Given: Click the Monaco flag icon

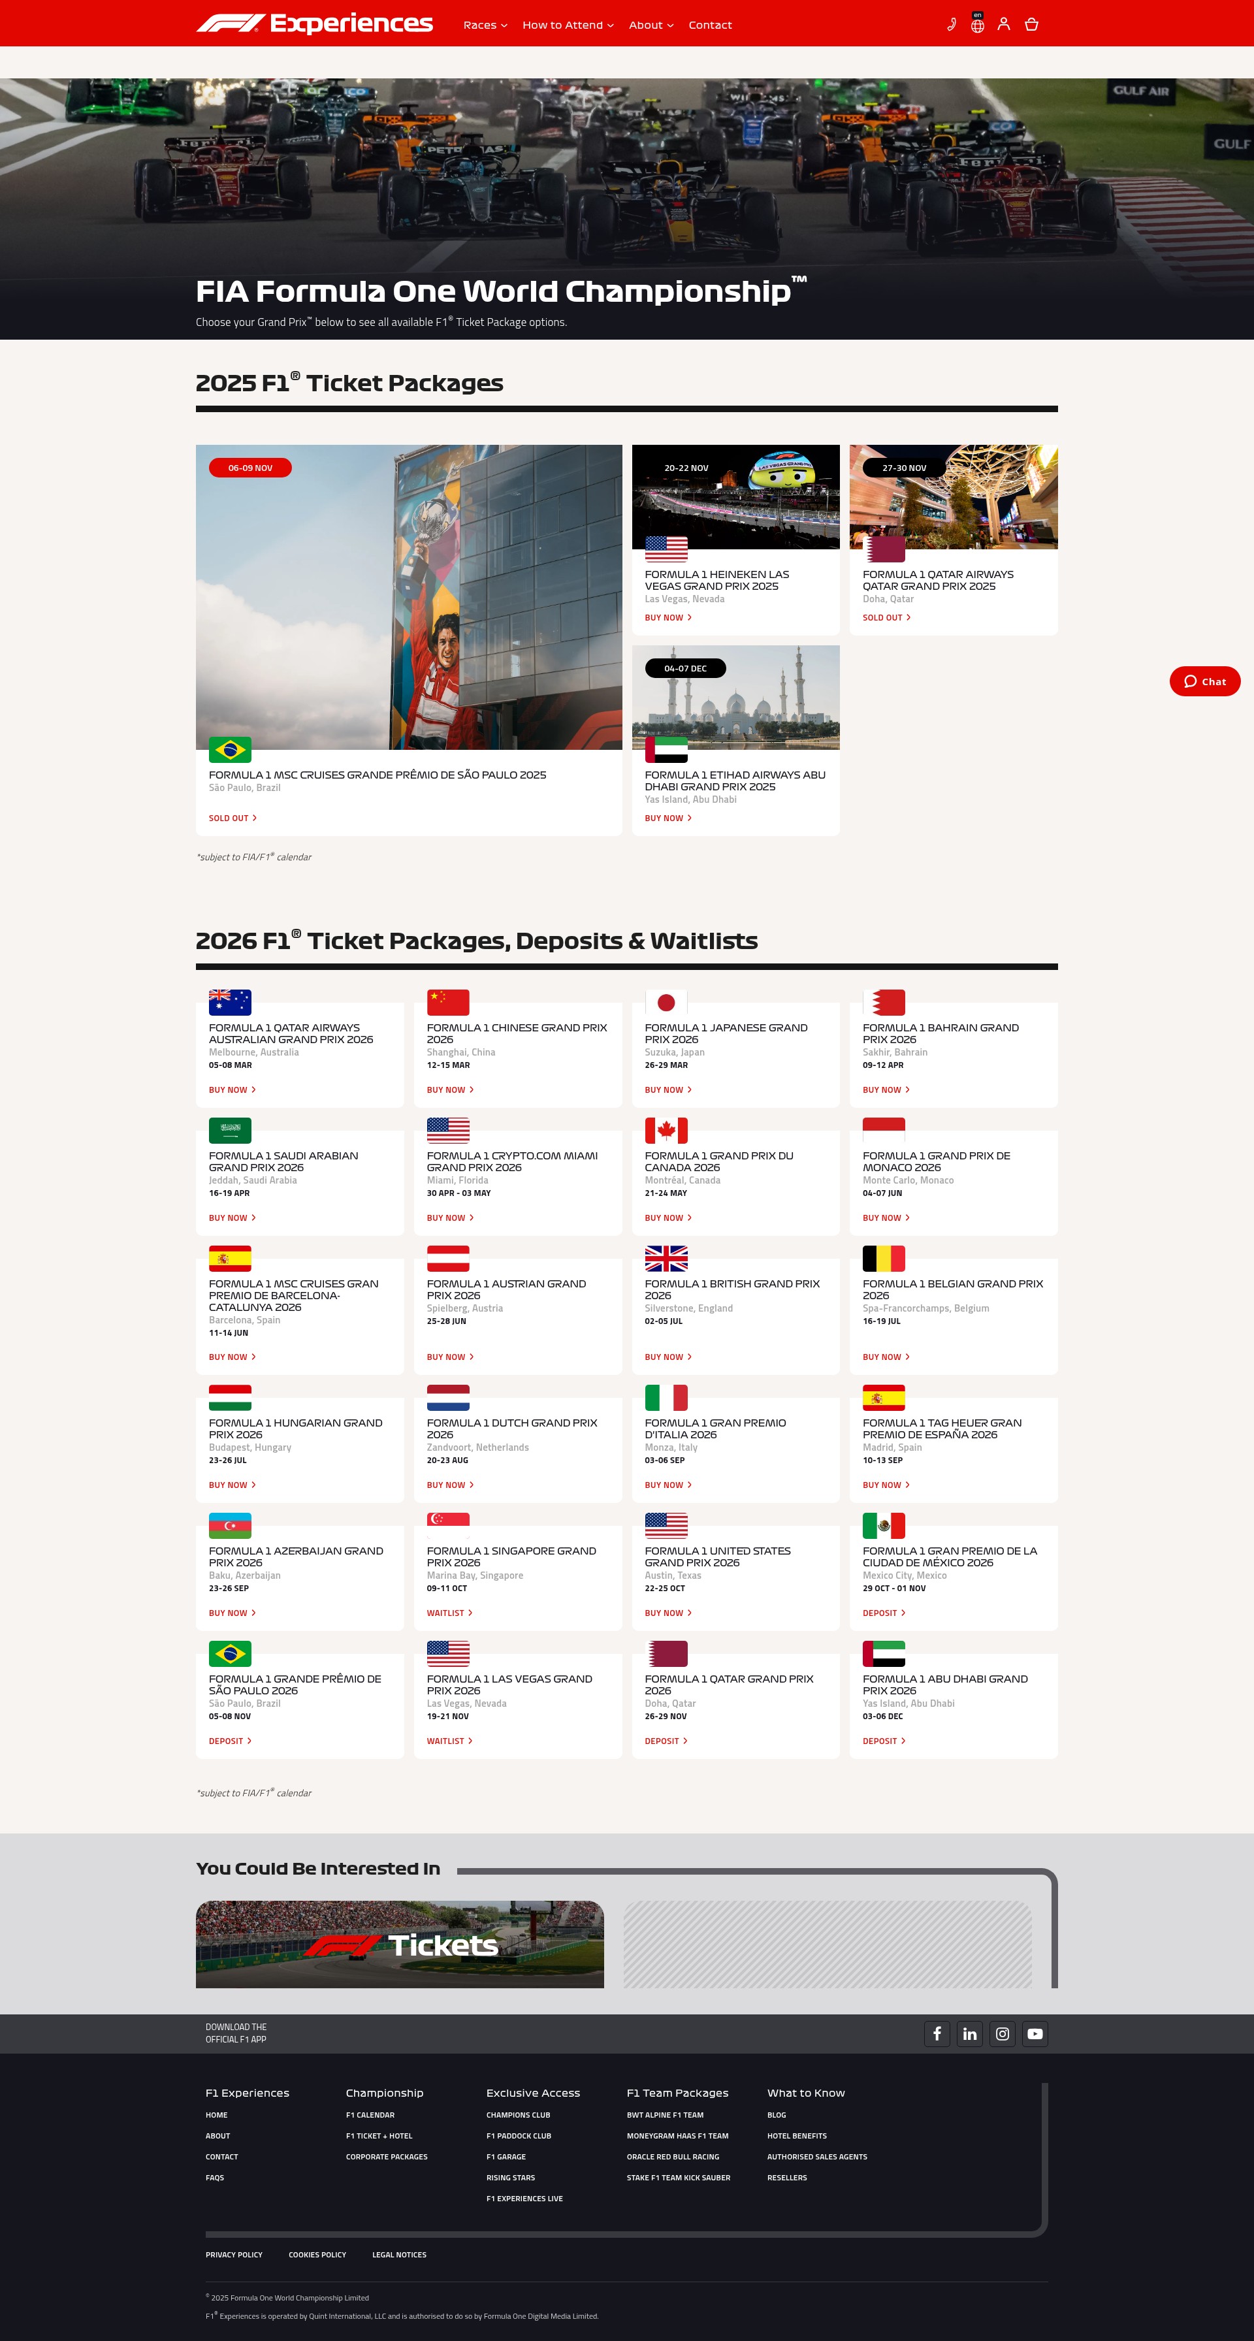Looking at the screenshot, I should [884, 1131].
